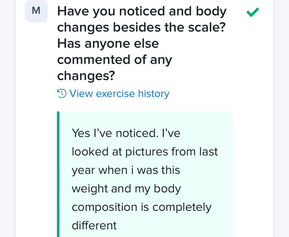Open the View exercise history link
This screenshot has height=237, width=289.
(x=119, y=94)
